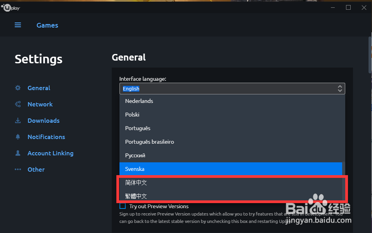Choose 简体中文 in the language dropdown

point(136,183)
